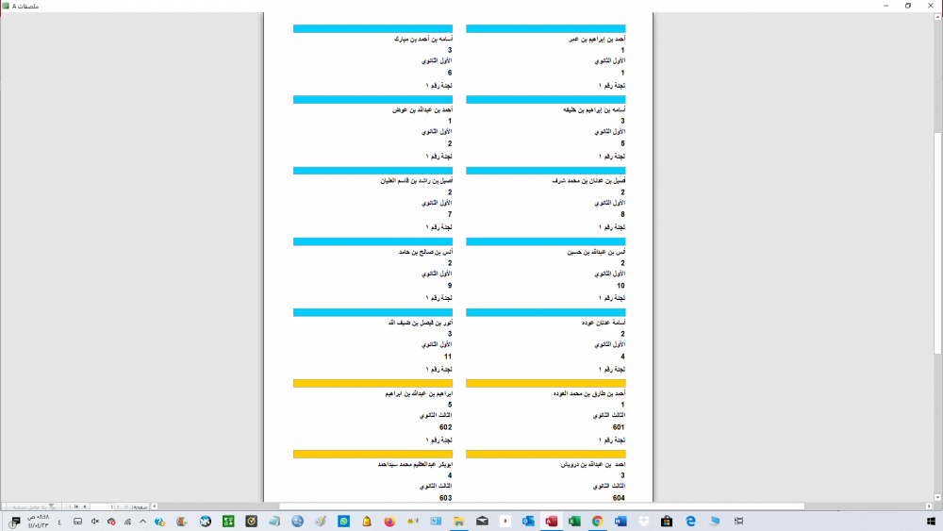Minimize the report window
Viewport: 943px width, 531px height.
(885, 6)
